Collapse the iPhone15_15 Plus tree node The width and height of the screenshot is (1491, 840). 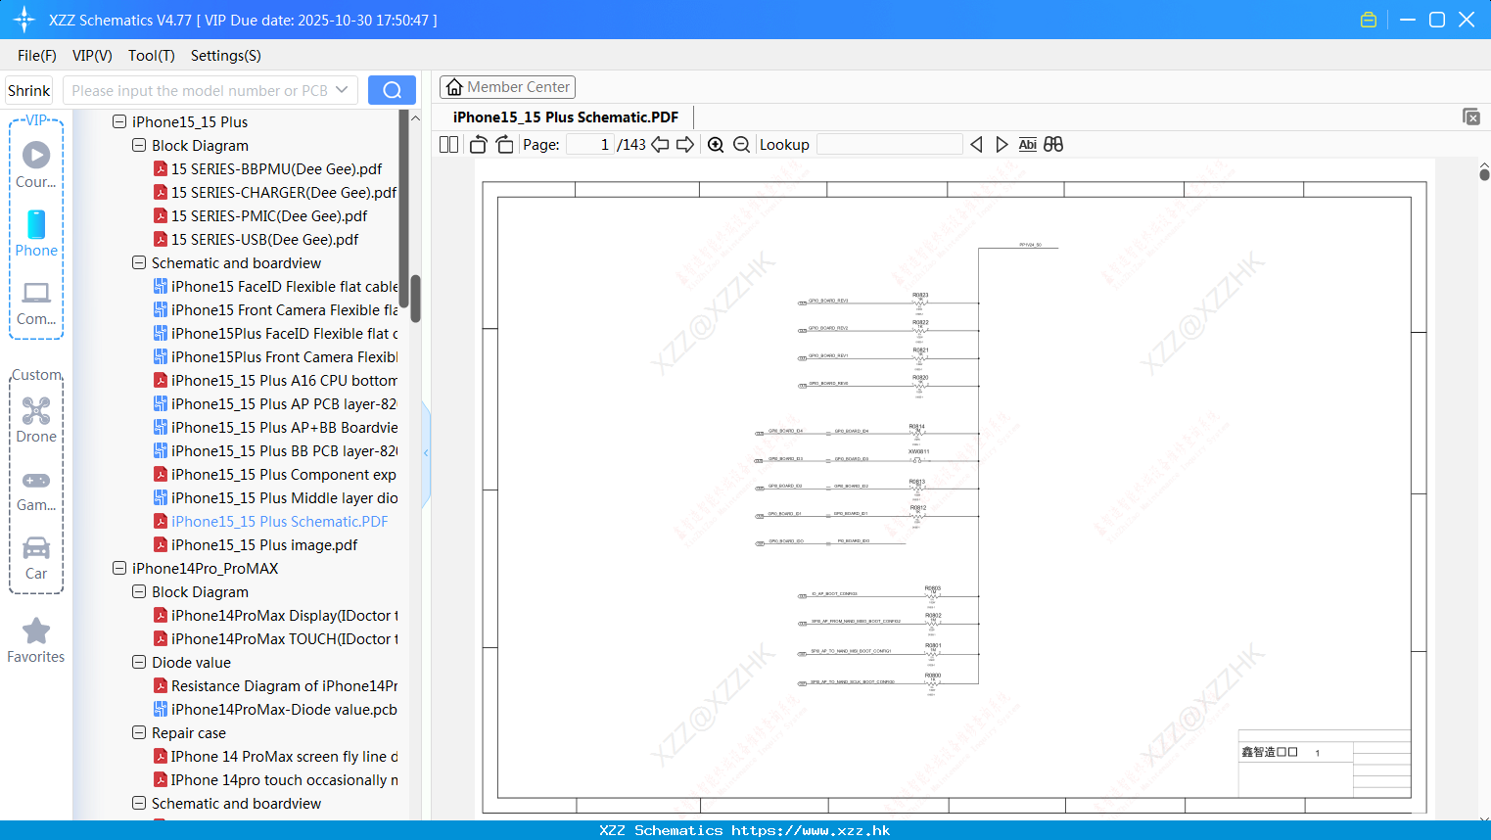click(119, 121)
